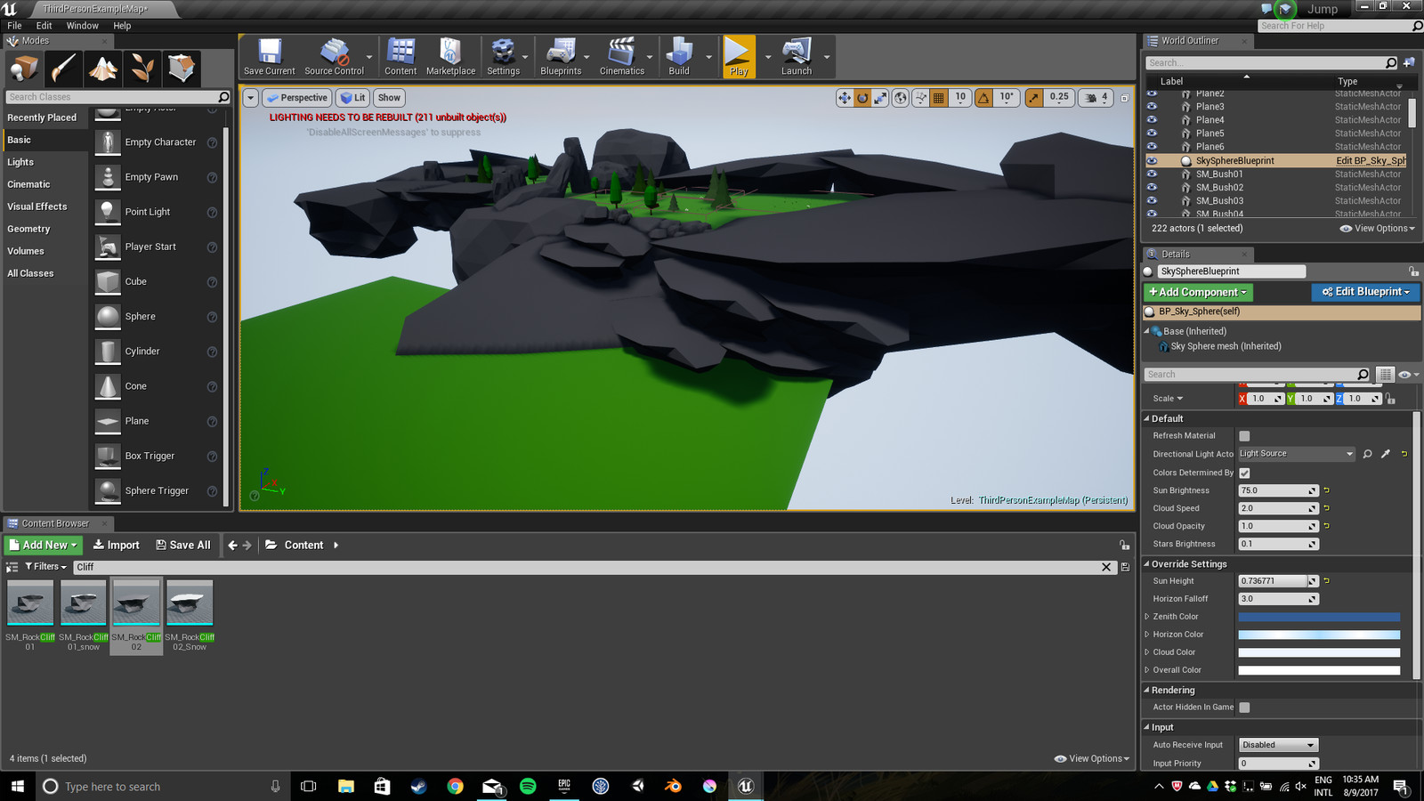Open Edit menu
Viewport: 1424px width, 801px height.
pyautogui.click(x=44, y=26)
